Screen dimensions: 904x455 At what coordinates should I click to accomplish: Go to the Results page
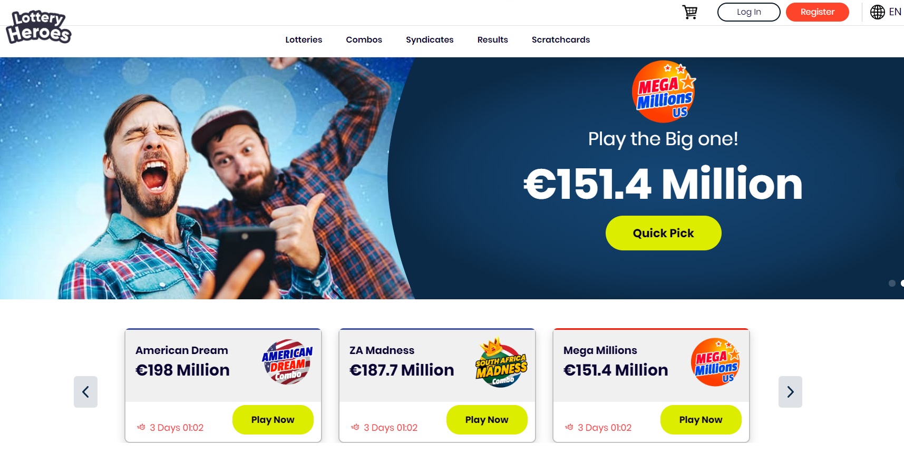(x=492, y=39)
